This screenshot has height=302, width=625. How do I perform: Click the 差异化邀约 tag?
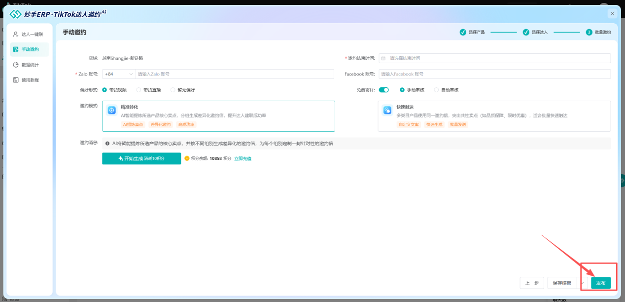(161, 124)
